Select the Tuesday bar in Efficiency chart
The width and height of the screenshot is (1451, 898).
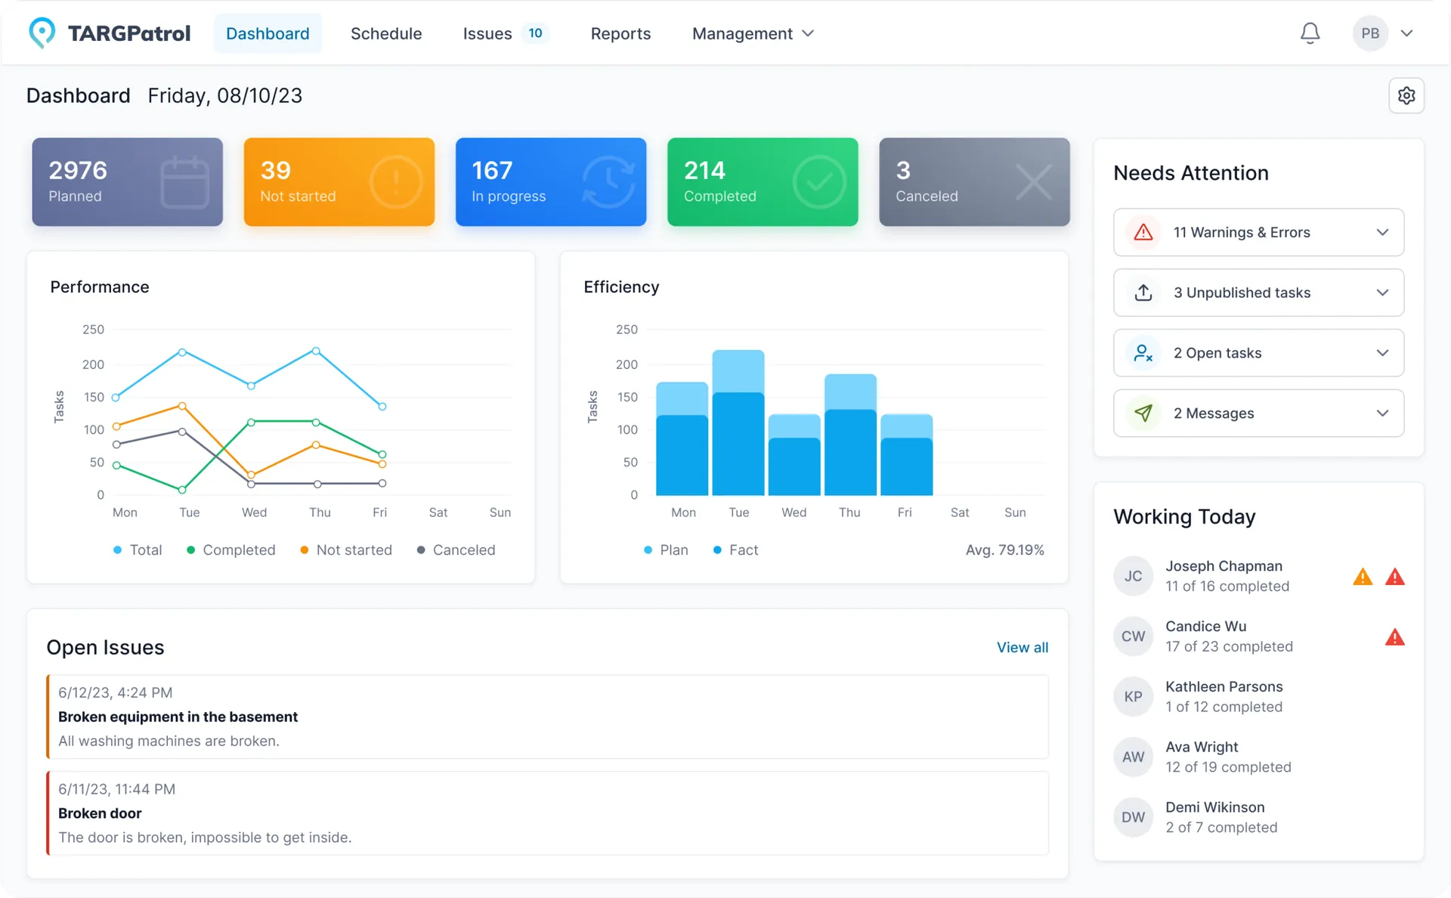pos(738,423)
